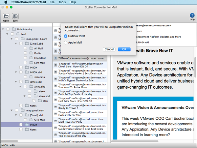Click envelope icon of Ready to Travel email

pos(55,106)
